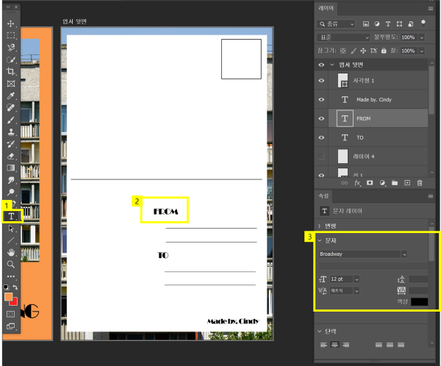Open the Edit Toolbar three-dots menu

[x=11, y=276]
